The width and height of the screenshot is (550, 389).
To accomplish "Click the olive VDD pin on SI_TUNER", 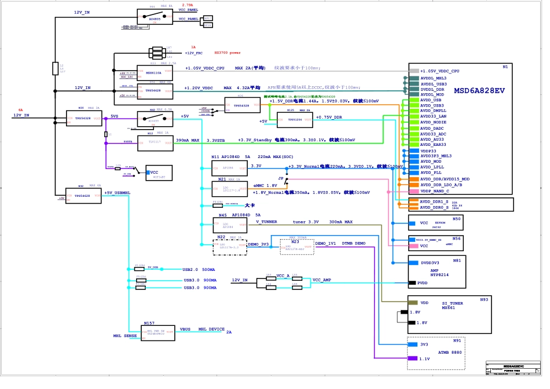I will coord(413,303).
